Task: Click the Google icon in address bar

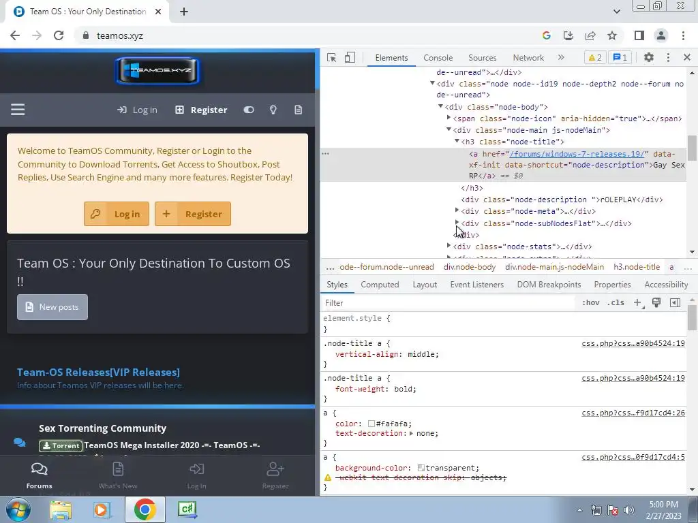Action: (x=546, y=35)
